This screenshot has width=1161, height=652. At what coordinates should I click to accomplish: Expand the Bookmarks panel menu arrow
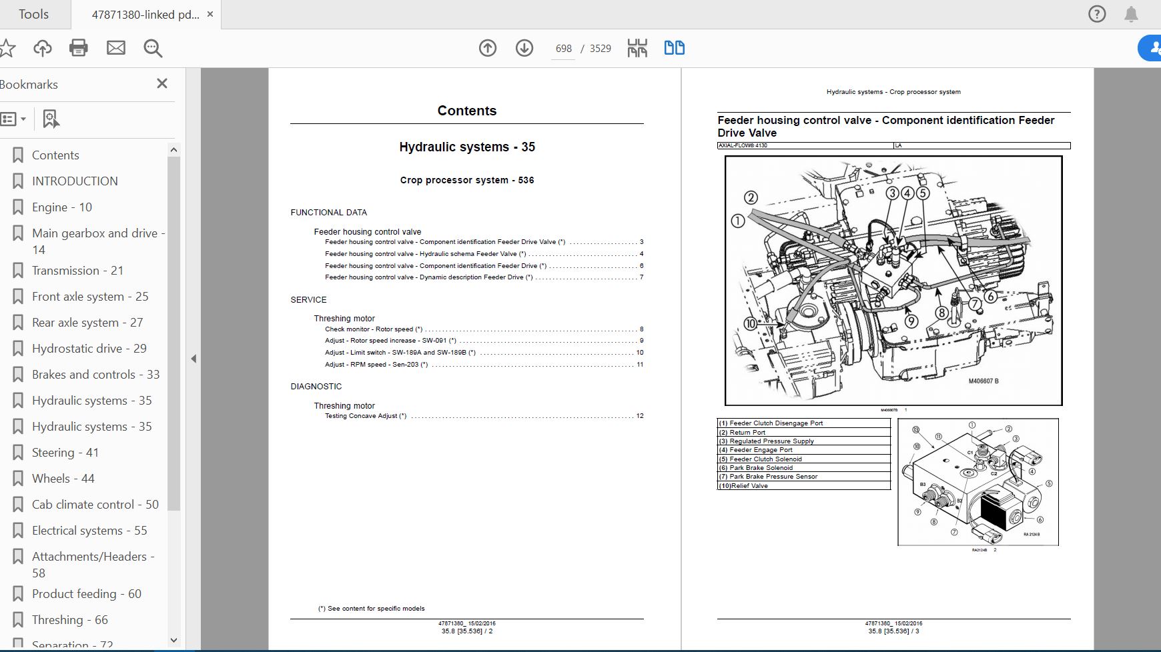22,119
